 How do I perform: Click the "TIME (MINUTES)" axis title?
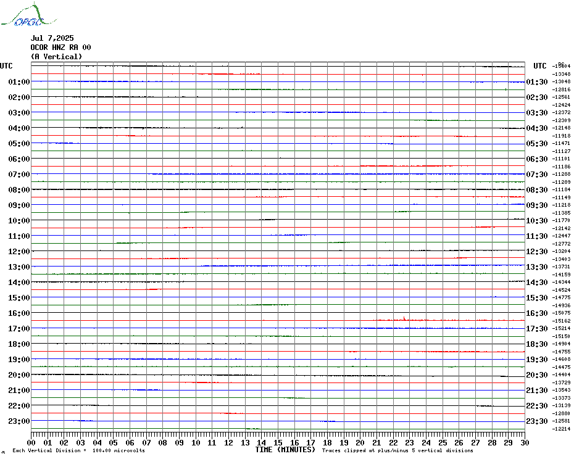click(285, 449)
